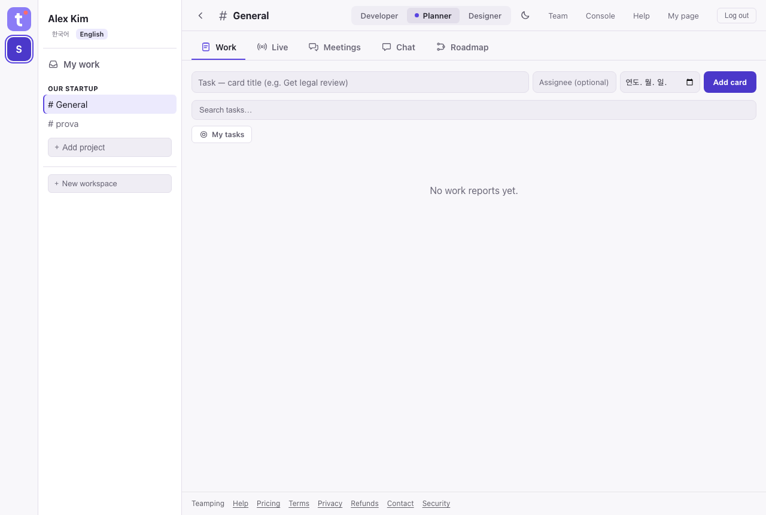Open Help in the top bar
The height and width of the screenshot is (515, 766).
point(642,16)
